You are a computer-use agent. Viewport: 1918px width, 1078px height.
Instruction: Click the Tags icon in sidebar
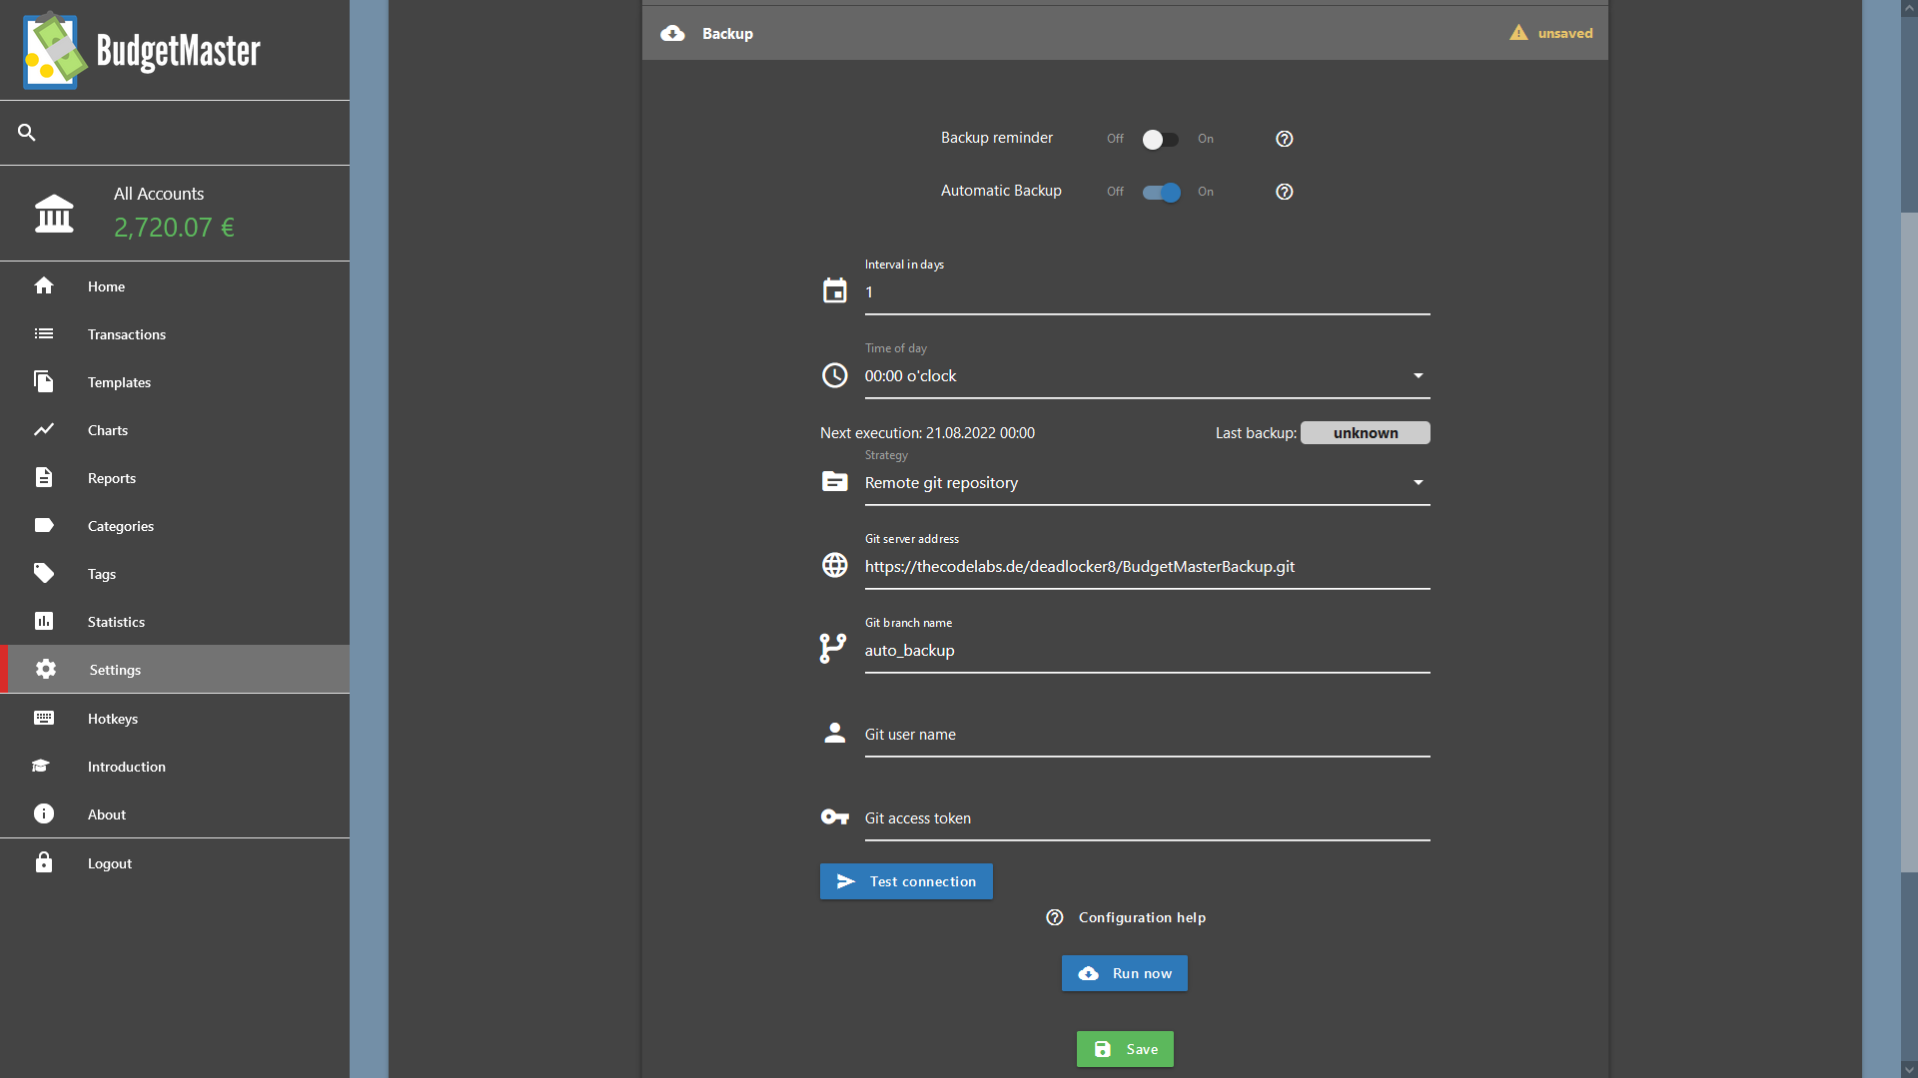point(44,573)
